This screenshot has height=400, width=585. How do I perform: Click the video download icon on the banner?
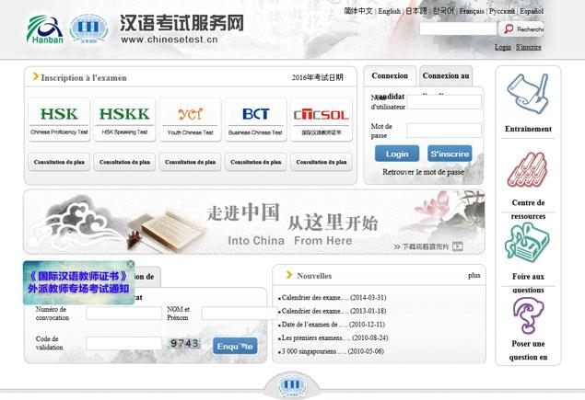click(457, 246)
